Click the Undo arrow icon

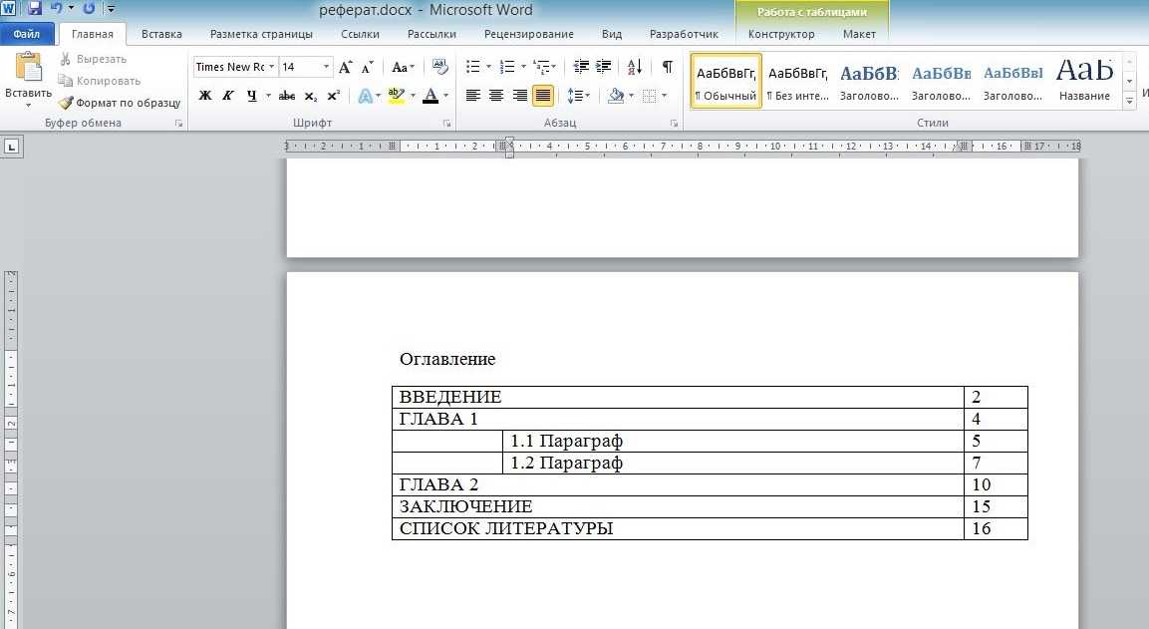coord(57,9)
